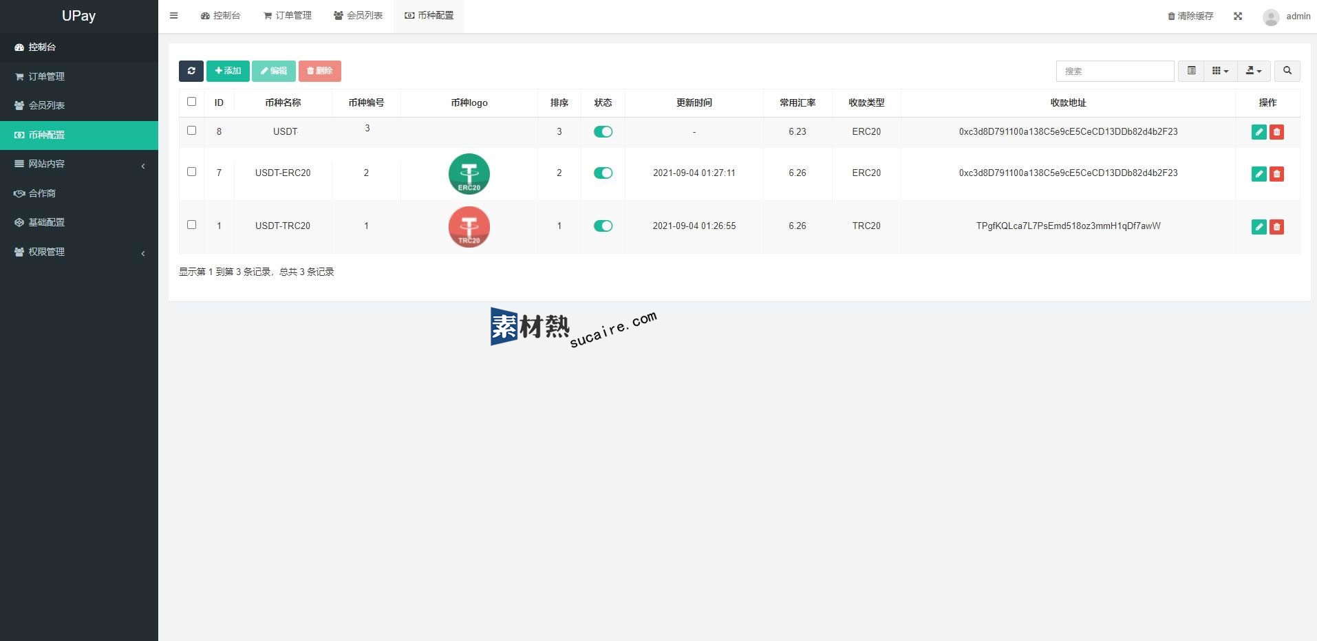Tick the select-all header checkbox
This screenshot has width=1317, height=641.
(191, 102)
